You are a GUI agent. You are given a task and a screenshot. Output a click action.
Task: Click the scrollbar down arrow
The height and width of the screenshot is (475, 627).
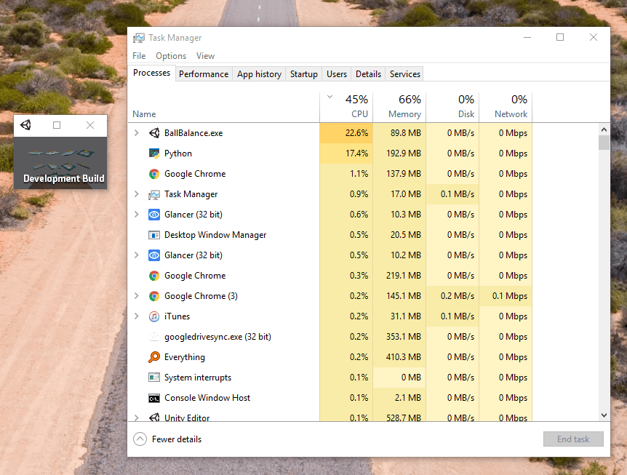[604, 415]
